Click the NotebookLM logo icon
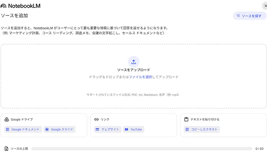The height and width of the screenshot is (158, 267). tap(4, 6)
